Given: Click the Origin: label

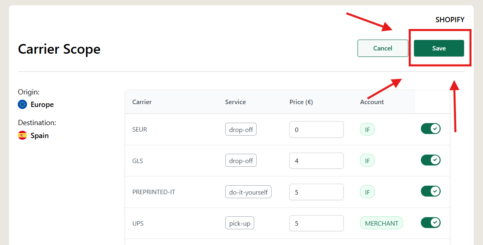Looking at the screenshot, I should pos(29,92).
